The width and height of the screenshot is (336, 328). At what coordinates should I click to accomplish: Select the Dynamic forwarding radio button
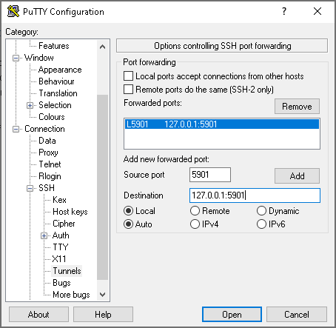coord(261,211)
